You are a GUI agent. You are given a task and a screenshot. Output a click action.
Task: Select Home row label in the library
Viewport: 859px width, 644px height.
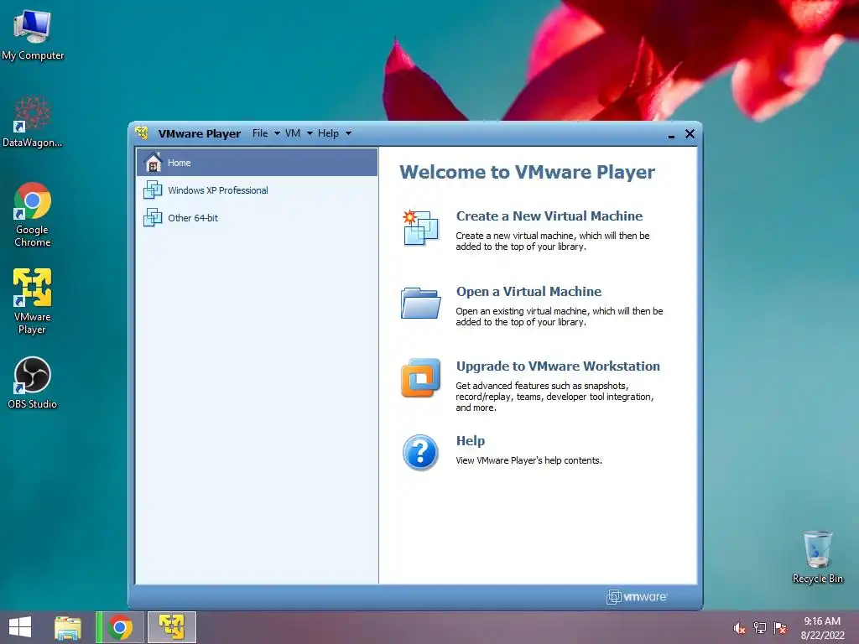180,163
